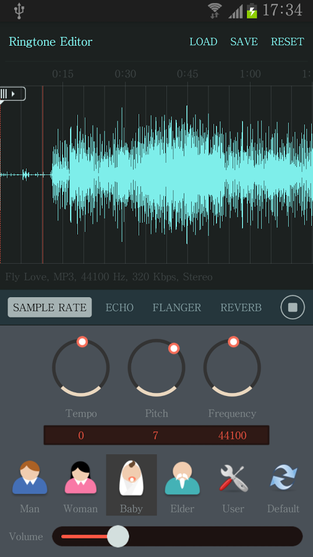
Task: Open the ECHO effect tab
Action: click(x=119, y=307)
